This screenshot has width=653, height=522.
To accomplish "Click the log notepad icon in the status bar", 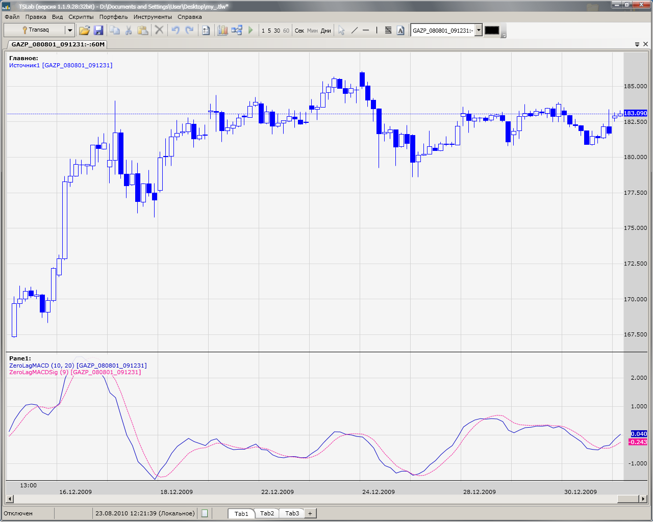I will click(205, 513).
